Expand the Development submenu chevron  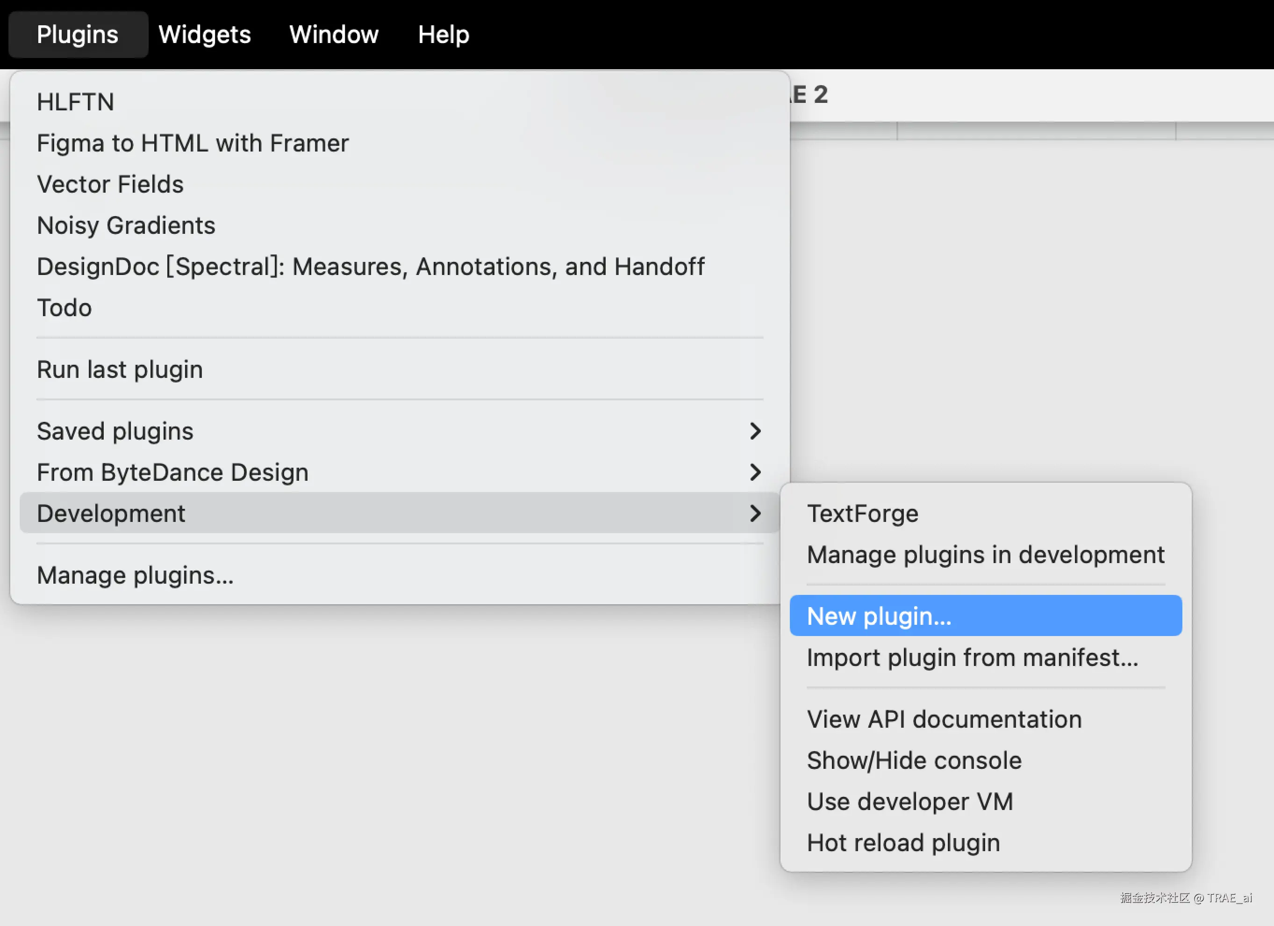pos(755,514)
